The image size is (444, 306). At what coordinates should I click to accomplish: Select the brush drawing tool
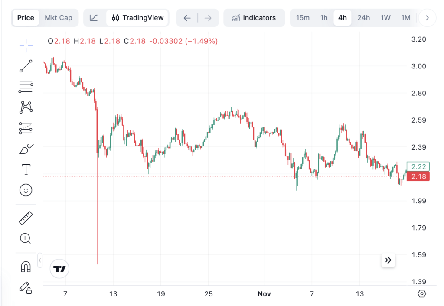[x=26, y=149]
